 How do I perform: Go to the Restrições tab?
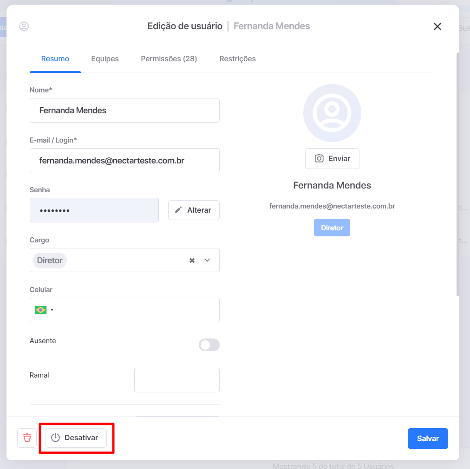pyautogui.click(x=237, y=59)
